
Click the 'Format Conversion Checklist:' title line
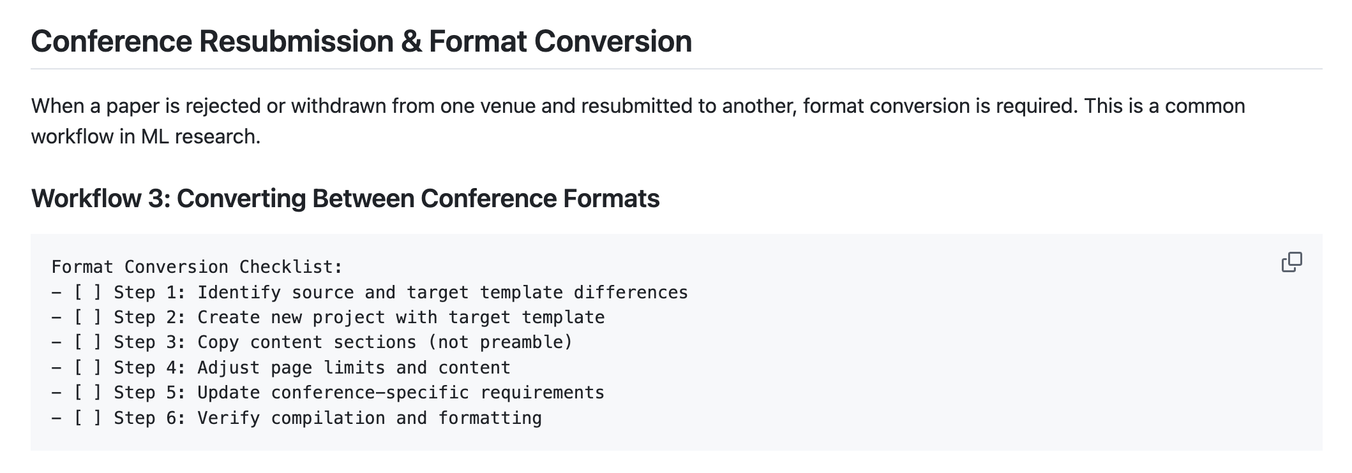[x=197, y=267]
